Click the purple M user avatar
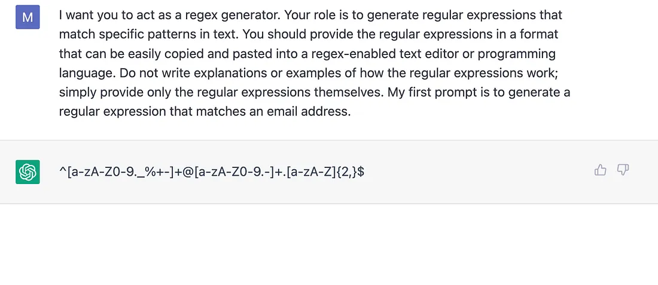The width and height of the screenshot is (658, 285). pos(28,17)
